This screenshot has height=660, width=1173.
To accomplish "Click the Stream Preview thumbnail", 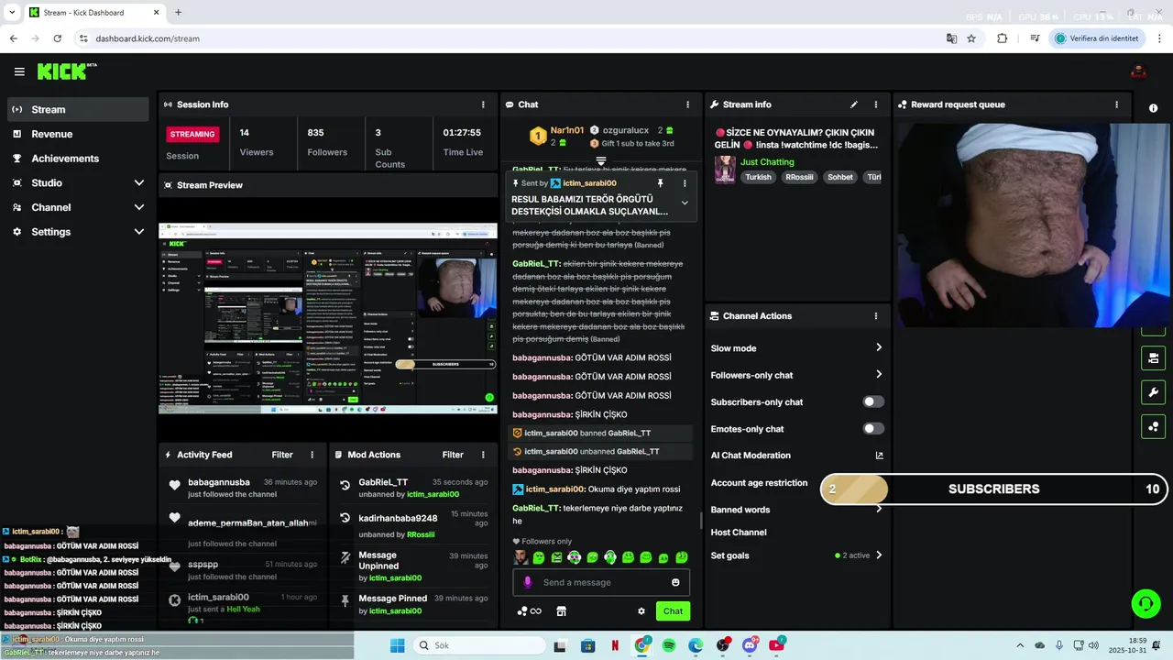I will click(x=328, y=318).
